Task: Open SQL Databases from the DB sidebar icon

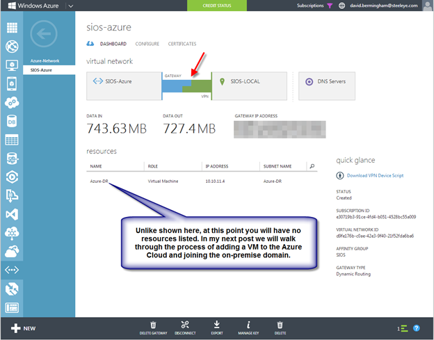Action: [11, 120]
